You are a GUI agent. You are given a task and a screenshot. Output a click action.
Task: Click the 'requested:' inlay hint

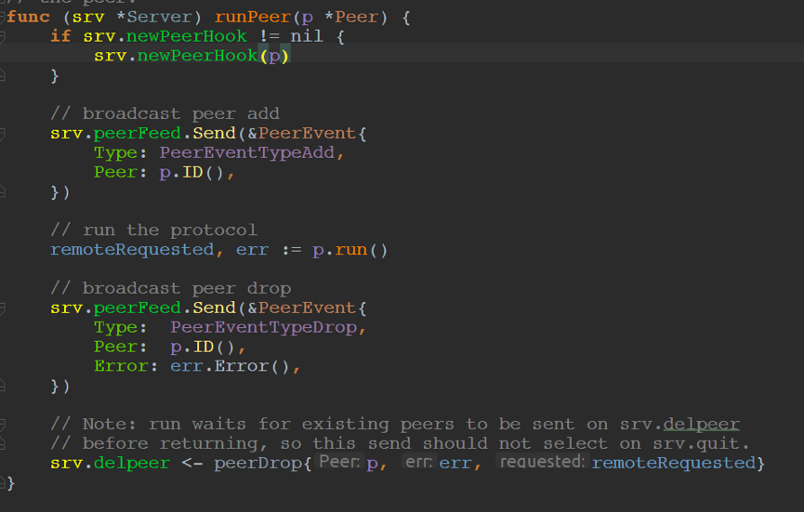tap(542, 462)
